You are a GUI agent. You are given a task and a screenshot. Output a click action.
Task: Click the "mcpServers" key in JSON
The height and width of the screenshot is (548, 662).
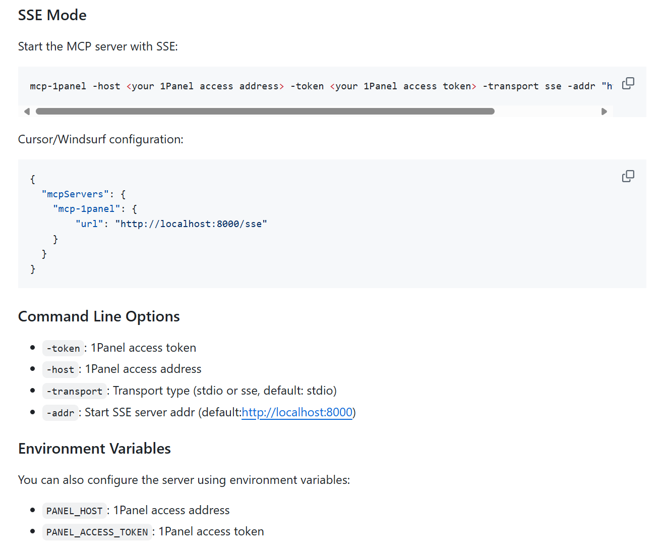click(75, 194)
